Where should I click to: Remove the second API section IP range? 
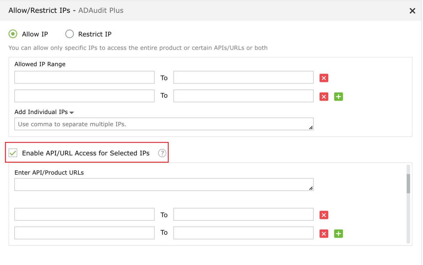pos(324,233)
